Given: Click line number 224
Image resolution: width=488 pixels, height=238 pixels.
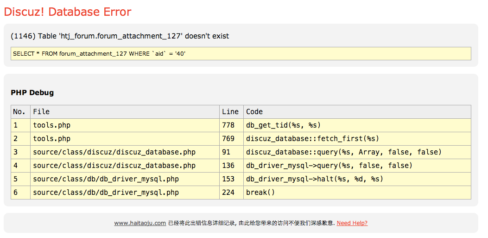Looking at the screenshot, I should point(232,193).
